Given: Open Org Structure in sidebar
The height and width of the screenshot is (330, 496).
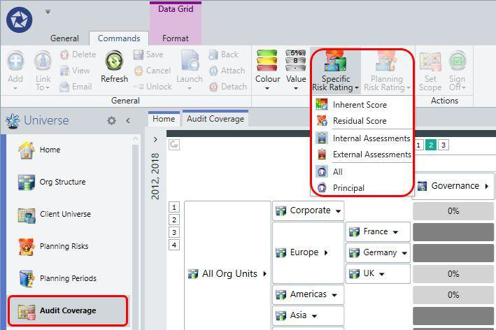Looking at the screenshot, I should pyautogui.click(x=62, y=182).
